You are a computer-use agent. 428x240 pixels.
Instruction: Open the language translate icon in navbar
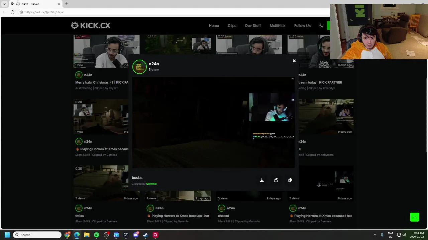tap(321, 26)
